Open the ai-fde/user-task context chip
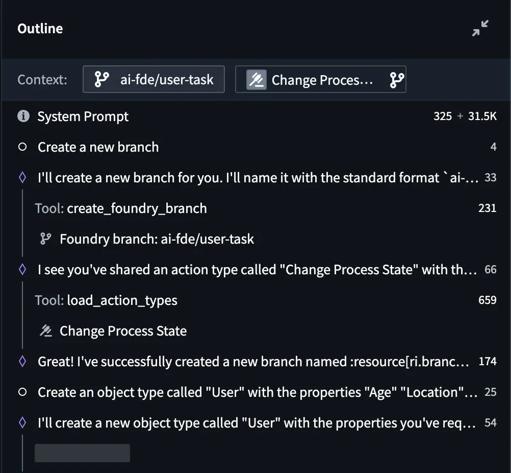 tap(154, 79)
